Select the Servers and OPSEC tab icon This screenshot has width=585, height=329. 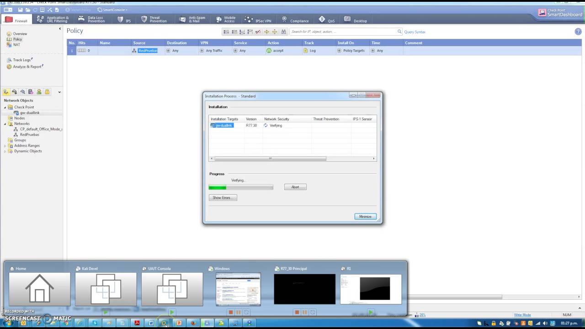pos(31,92)
